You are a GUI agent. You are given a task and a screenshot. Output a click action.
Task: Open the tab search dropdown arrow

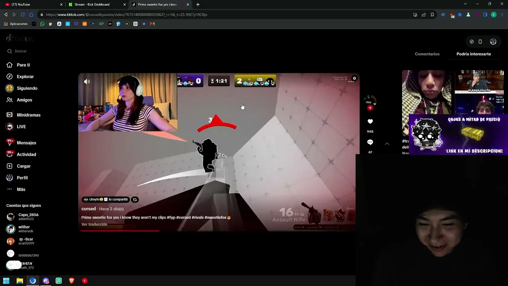pos(465,4)
